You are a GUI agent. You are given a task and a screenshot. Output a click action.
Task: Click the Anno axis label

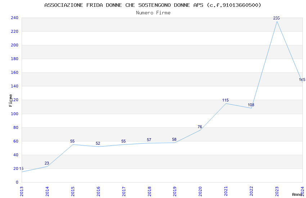pyautogui.click(x=297, y=194)
